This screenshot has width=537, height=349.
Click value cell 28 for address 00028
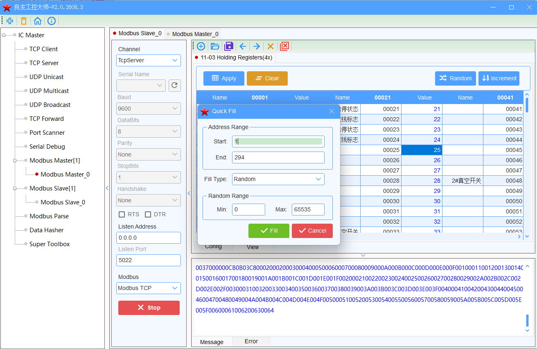[422, 181]
